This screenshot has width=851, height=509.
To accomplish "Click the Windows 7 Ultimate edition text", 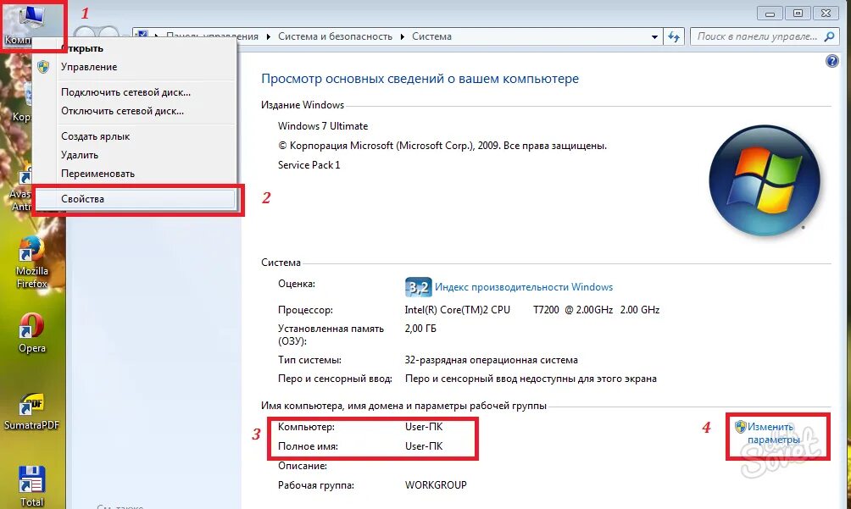I will (323, 125).
